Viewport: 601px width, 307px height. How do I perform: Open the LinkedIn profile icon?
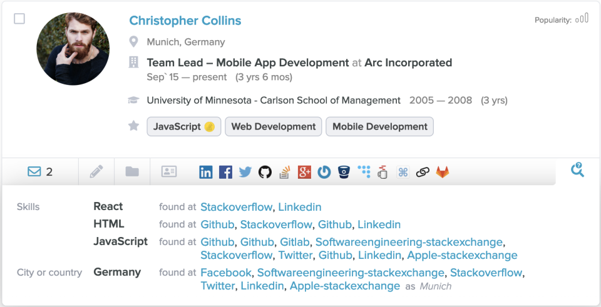[206, 172]
